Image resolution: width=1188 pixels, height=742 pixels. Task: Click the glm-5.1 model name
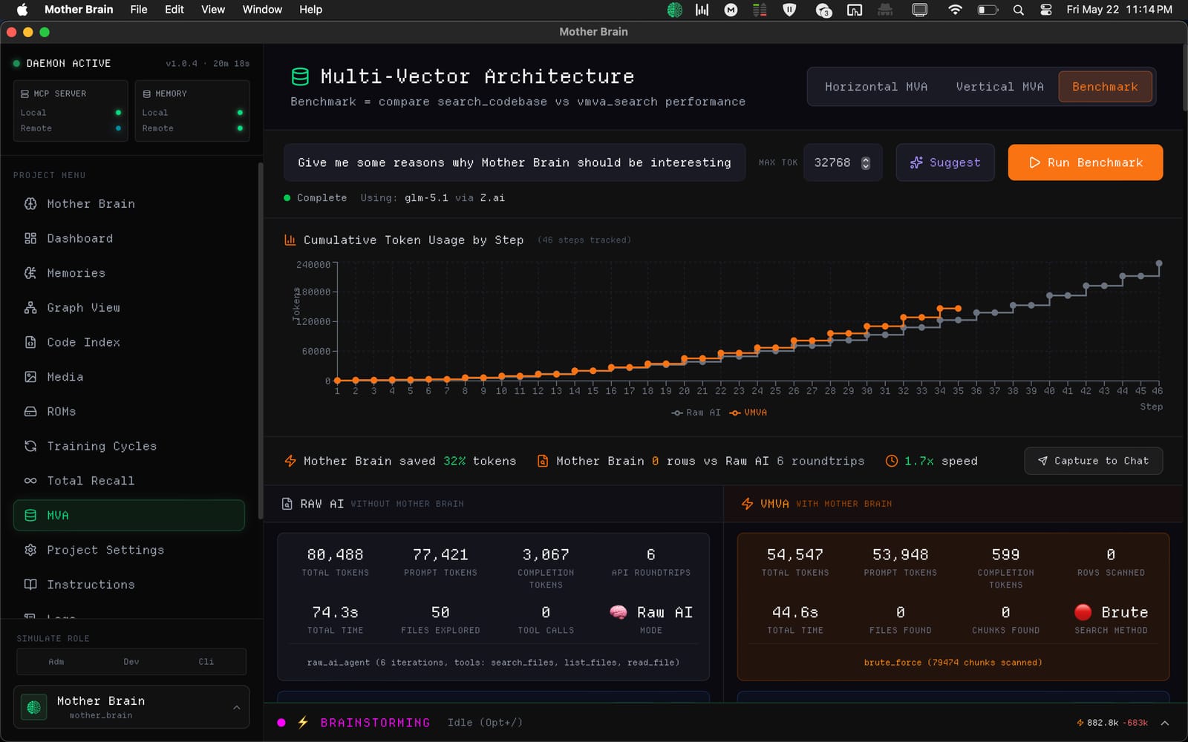point(426,198)
